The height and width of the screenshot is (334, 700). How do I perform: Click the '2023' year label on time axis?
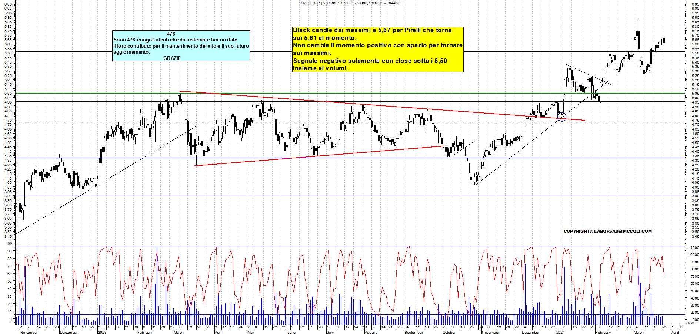102,332
